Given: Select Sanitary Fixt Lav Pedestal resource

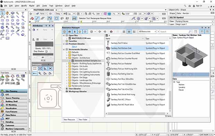Looking at the screenshot, I should pos(137,64).
